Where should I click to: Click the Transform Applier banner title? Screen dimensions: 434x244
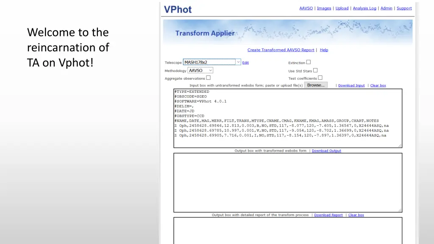tap(205, 33)
